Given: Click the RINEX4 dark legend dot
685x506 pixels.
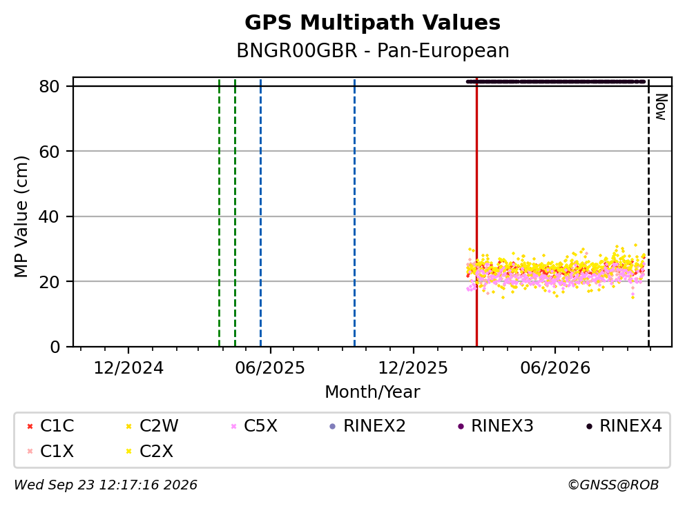Looking at the screenshot, I should [x=589, y=426].
